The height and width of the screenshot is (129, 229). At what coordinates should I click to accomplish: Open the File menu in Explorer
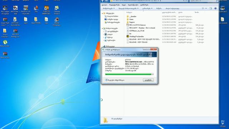[104, 5]
